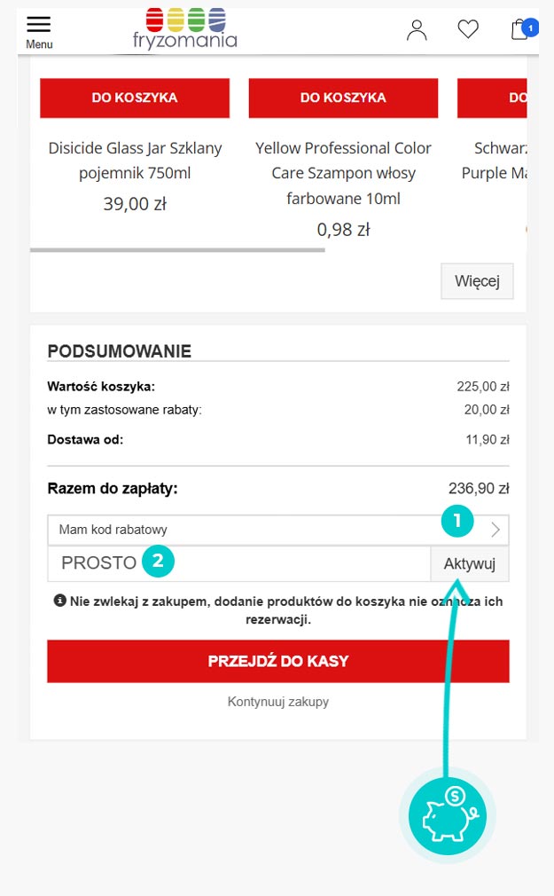The image size is (554, 896).
Task: Click the discount code field containing PROSTO
Action: [x=238, y=564]
